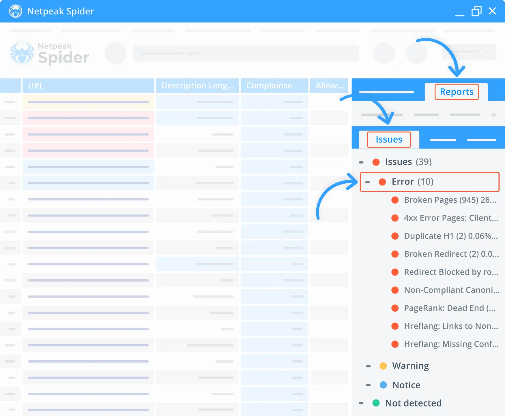Select the Issues (39) row
This screenshot has height=416, width=505.
[x=408, y=162]
